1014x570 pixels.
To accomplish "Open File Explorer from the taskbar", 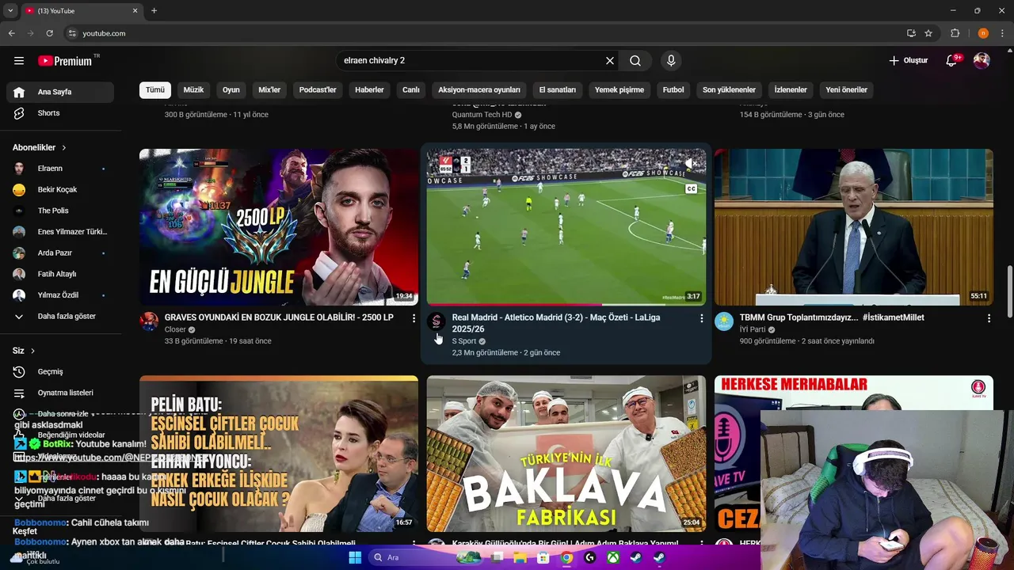I will pyautogui.click(x=520, y=557).
